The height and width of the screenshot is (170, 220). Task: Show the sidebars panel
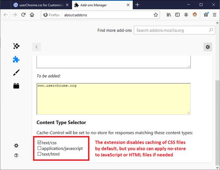[x=177, y=15]
